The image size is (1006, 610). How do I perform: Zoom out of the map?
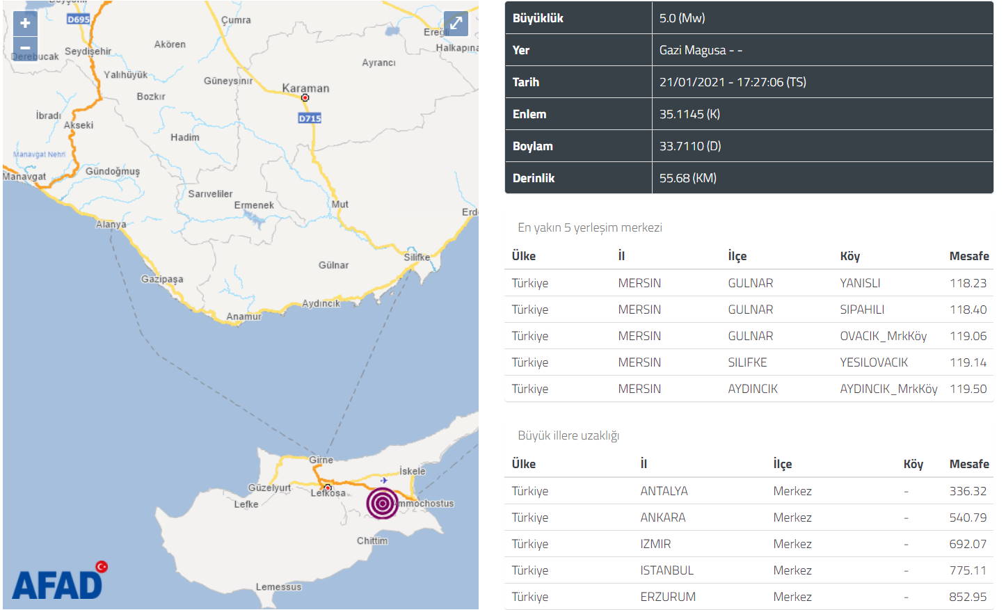tap(25, 48)
